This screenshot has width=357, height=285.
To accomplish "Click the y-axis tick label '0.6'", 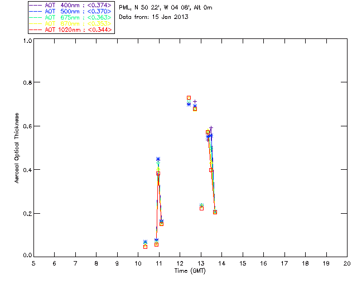I will [x=27, y=126].
